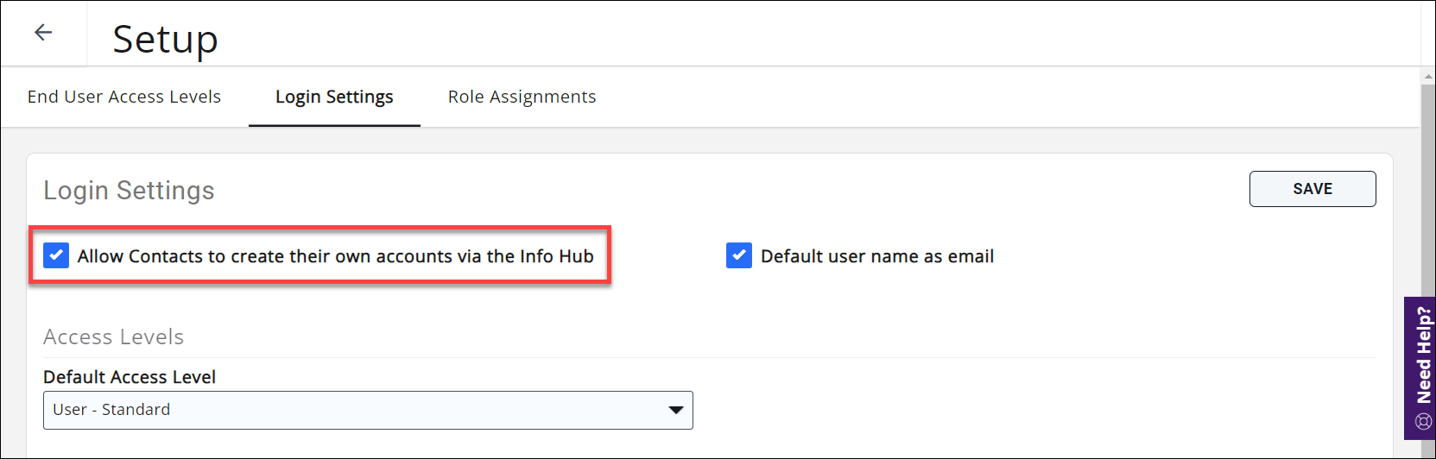Switch to End User Access Levels tab

124,97
